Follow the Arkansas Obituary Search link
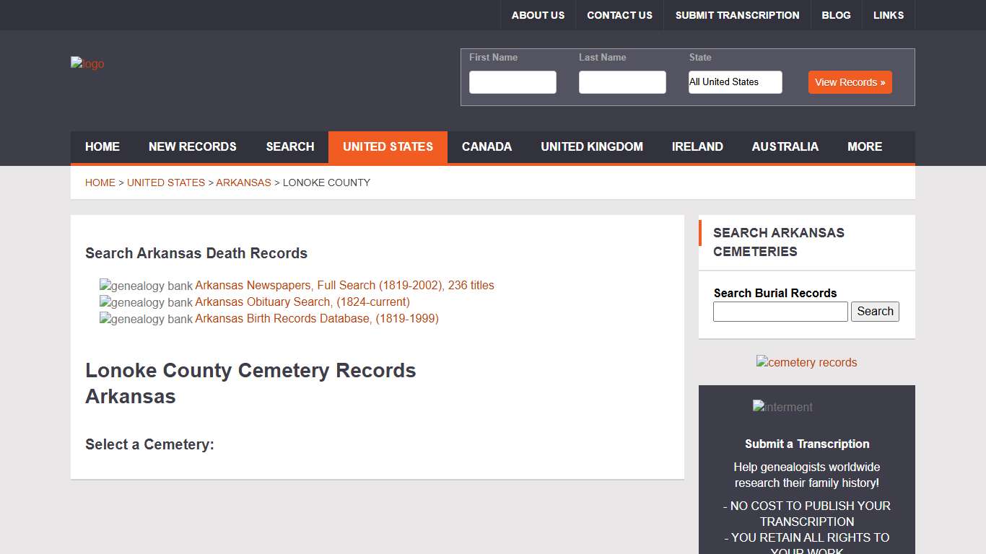Image resolution: width=986 pixels, height=554 pixels. point(302,302)
